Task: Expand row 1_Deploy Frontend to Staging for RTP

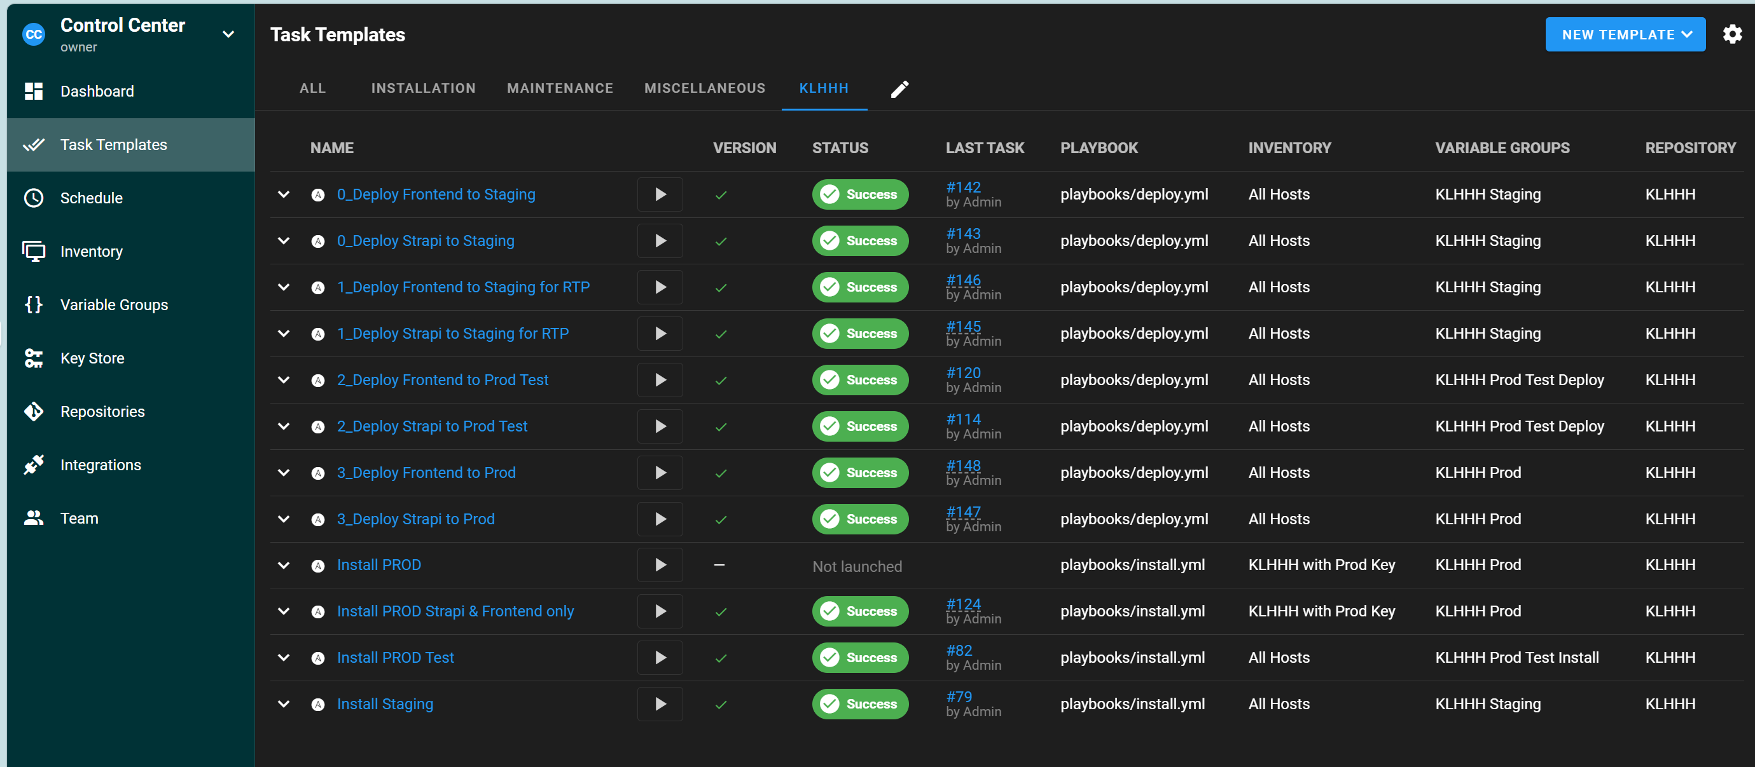Action: click(x=284, y=287)
